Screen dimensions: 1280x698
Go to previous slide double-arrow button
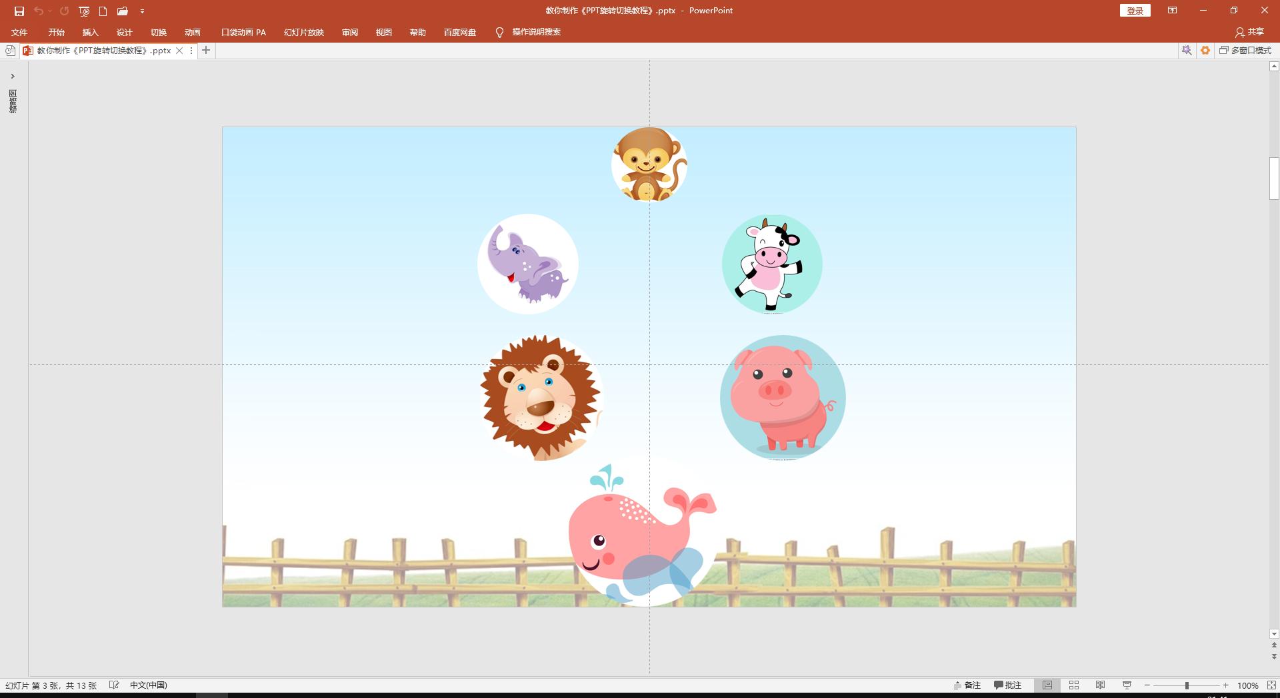tap(1274, 645)
